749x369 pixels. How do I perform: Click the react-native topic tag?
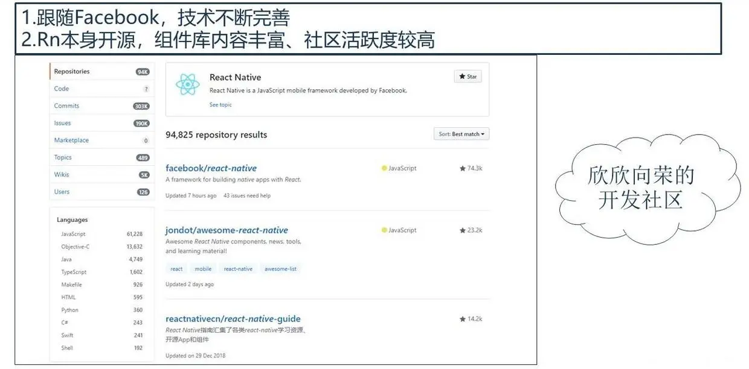238,269
